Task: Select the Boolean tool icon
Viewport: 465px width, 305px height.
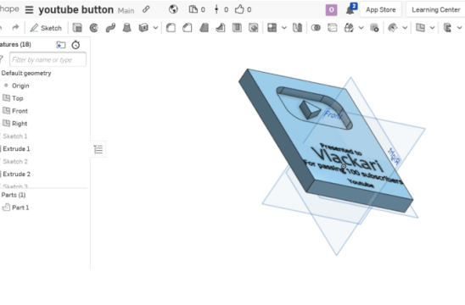Action: pyautogui.click(x=316, y=28)
